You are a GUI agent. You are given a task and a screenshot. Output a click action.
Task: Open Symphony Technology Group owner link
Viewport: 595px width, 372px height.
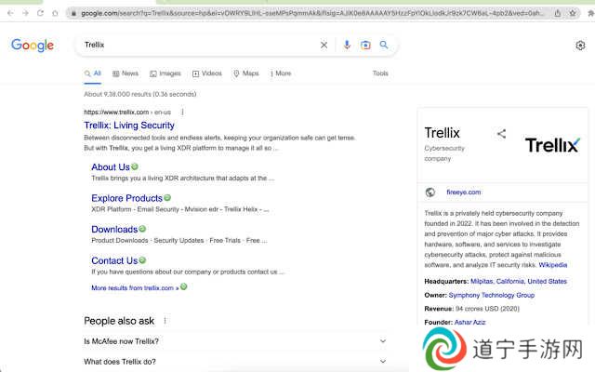pos(492,295)
